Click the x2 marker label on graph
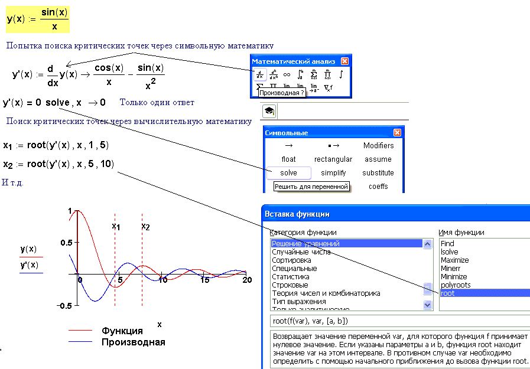The height and width of the screenshot is (369, 530). [x=146, y=227]
